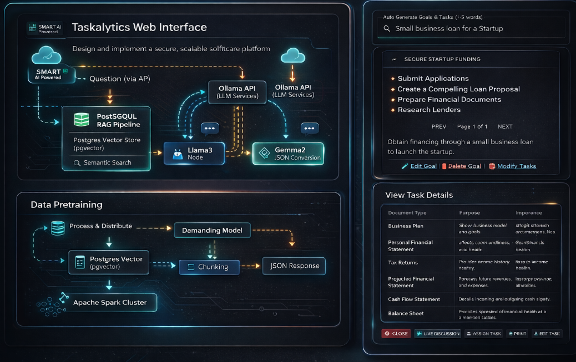Select the Prepare Financial Documents task
Image resolution: width=576 pixels, height=362 pixels.
point(449,99)
